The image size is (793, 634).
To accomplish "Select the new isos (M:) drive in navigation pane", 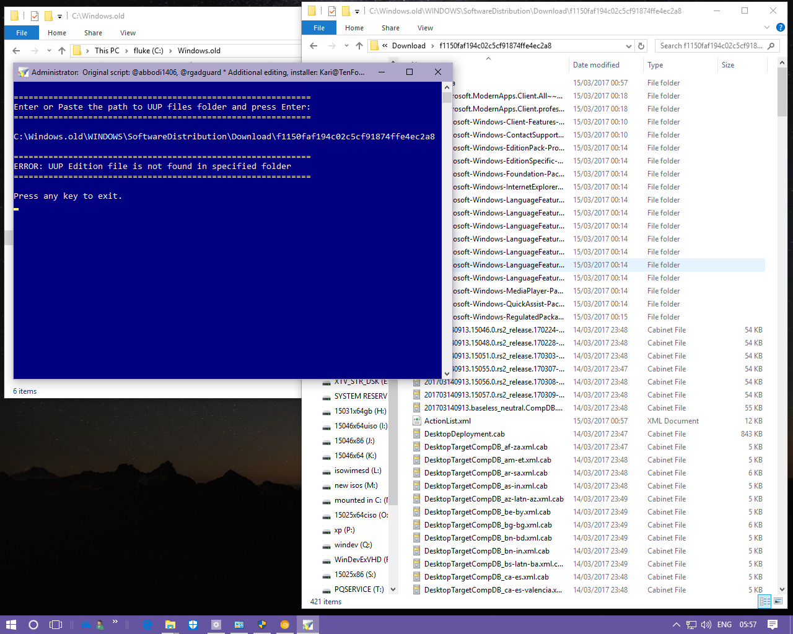I will click(356, 485).
